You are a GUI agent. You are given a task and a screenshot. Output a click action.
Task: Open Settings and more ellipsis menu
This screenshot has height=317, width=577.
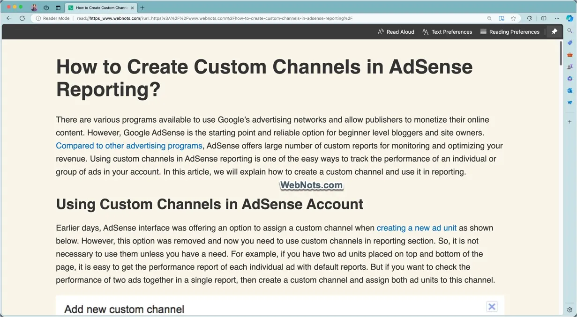[x=557, y=18]
